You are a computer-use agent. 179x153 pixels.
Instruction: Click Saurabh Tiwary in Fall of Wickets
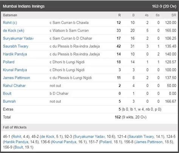tap(141, 136)
